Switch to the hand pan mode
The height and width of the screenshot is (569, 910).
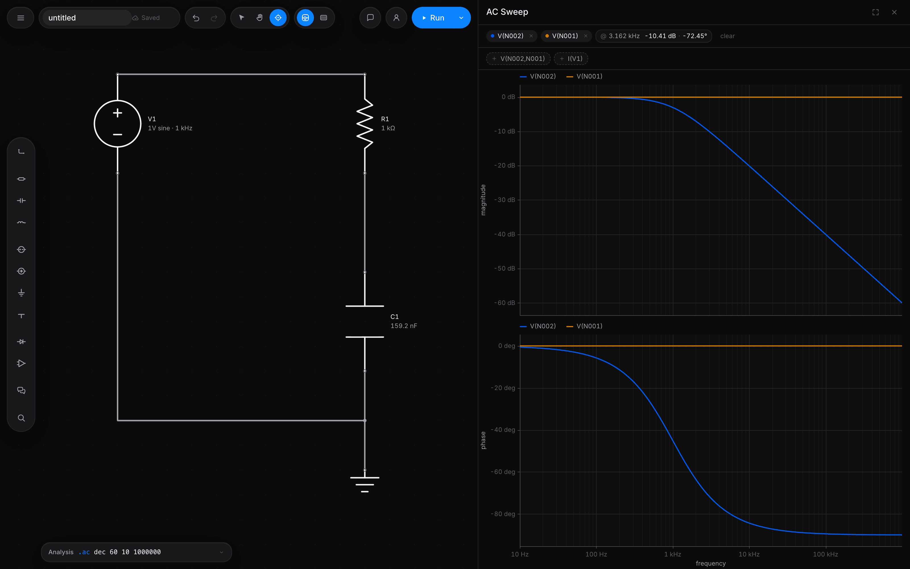pos(259,18)
